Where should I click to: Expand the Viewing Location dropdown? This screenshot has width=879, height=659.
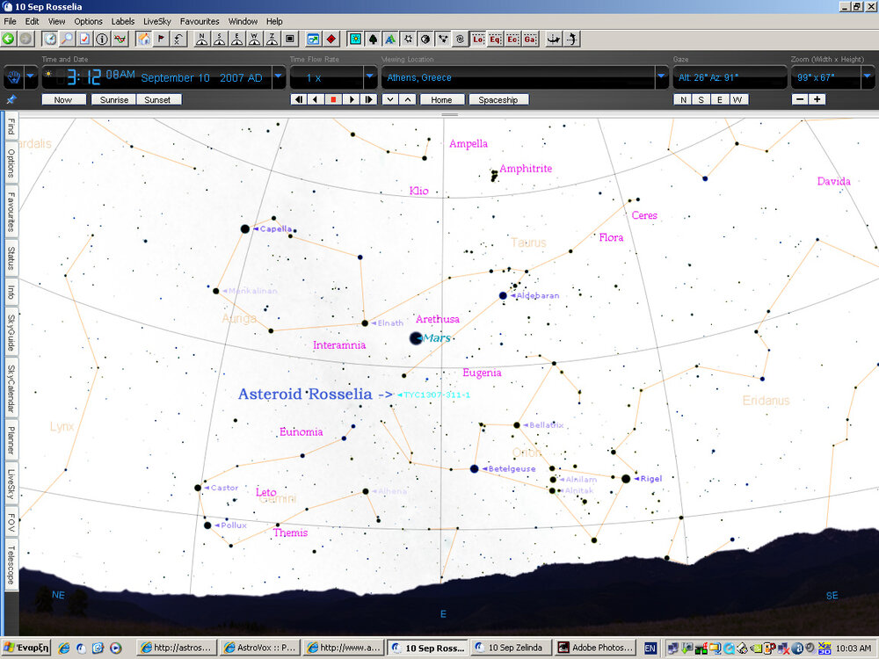662,77
